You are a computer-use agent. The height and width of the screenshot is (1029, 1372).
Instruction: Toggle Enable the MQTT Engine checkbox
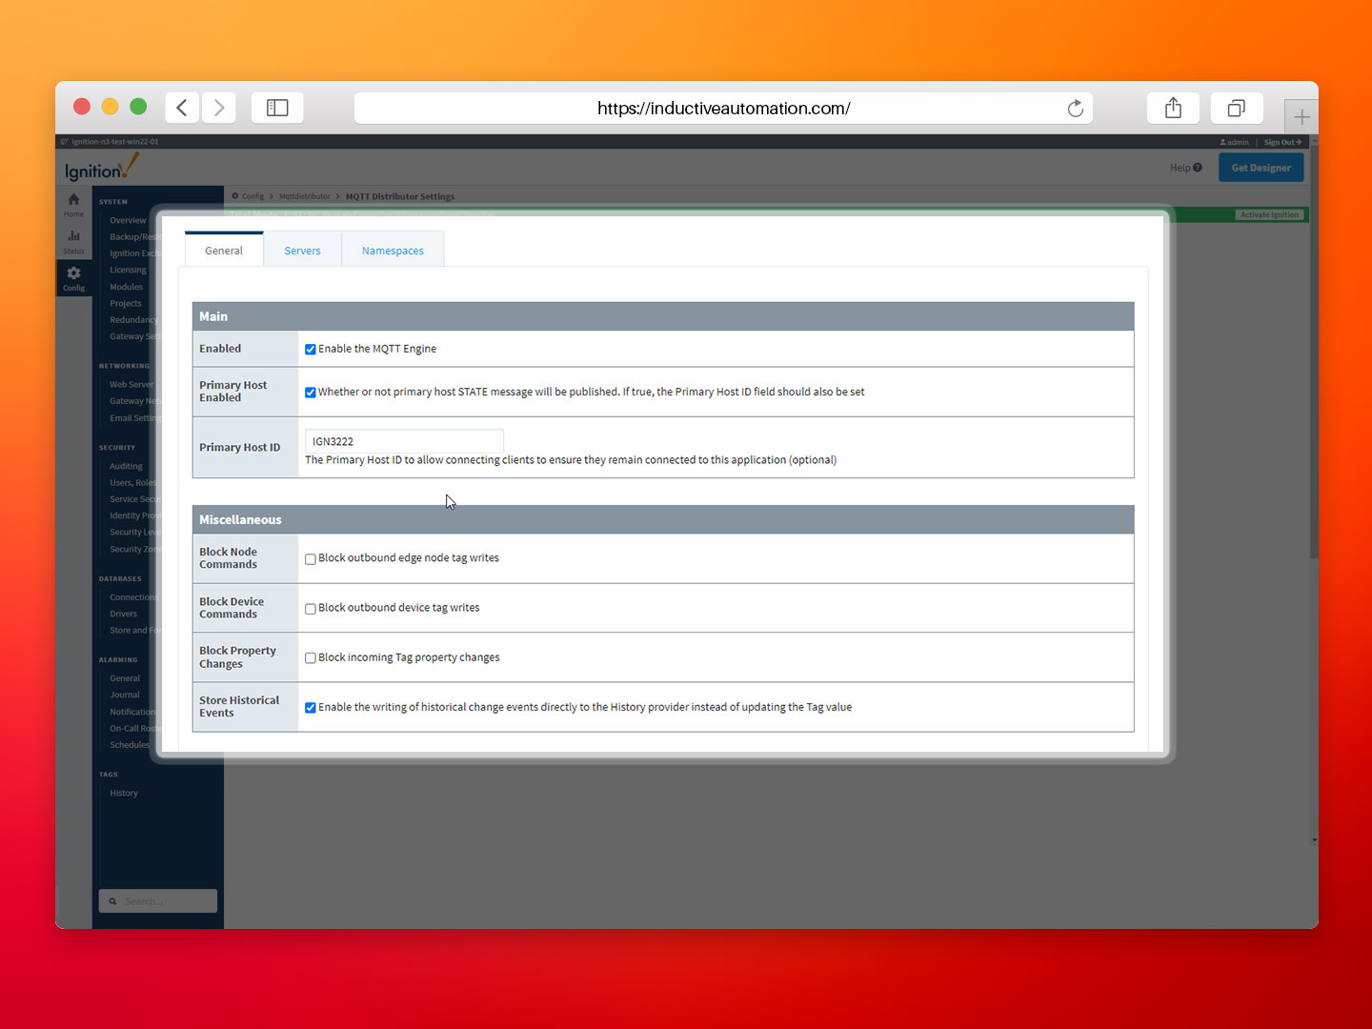[311, 350]
